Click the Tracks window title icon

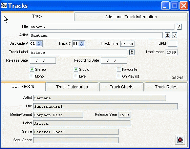coord(4,5)
